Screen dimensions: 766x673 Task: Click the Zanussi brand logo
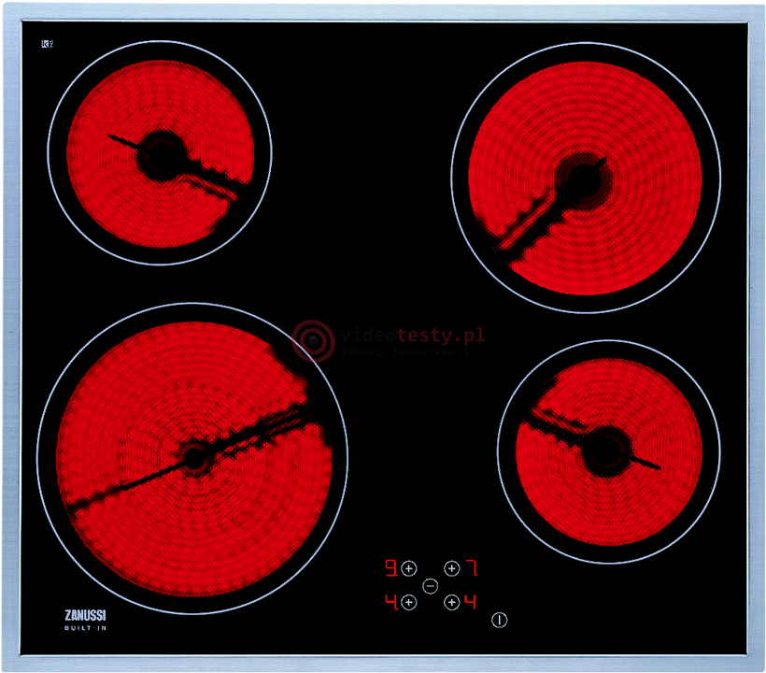(83, 614)
